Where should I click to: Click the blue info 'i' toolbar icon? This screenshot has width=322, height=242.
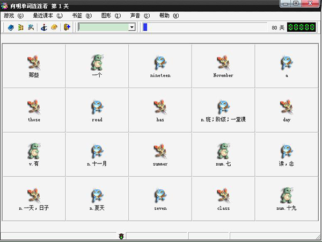tap(44, 27)
